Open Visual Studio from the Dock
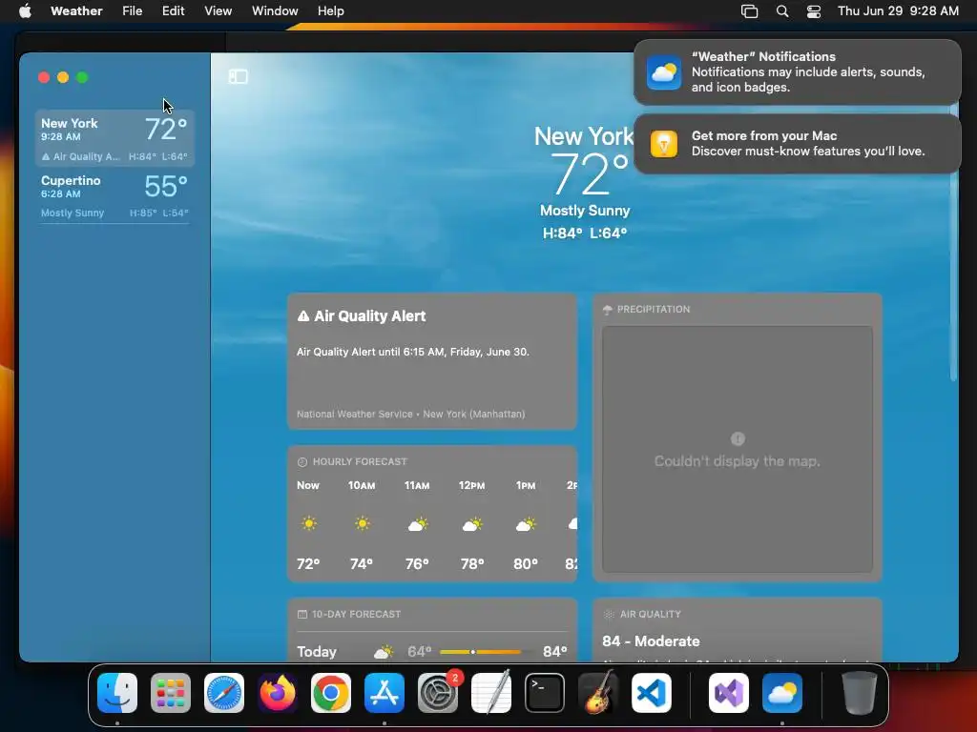 728,693
